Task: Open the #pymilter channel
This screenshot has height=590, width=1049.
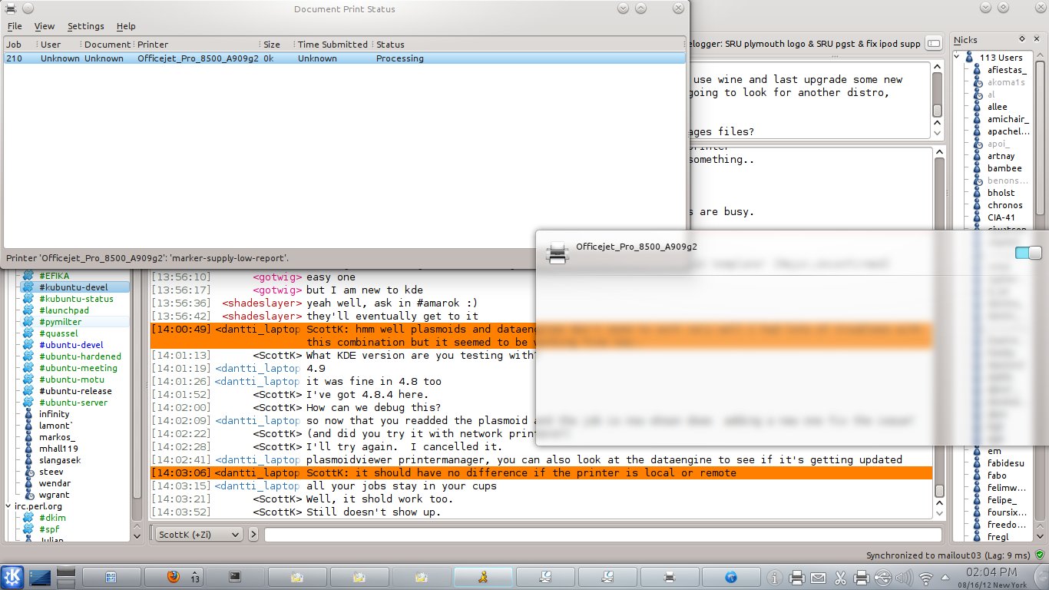Action: point(60,322)
